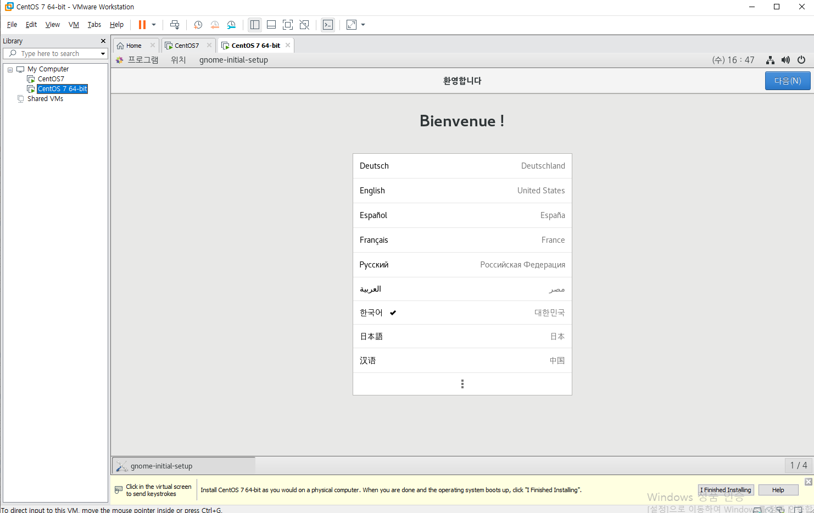Click the Send Ctrl+Alt+Del toolbar icon
Screen dimensions: 814x513
coord(175,25)
